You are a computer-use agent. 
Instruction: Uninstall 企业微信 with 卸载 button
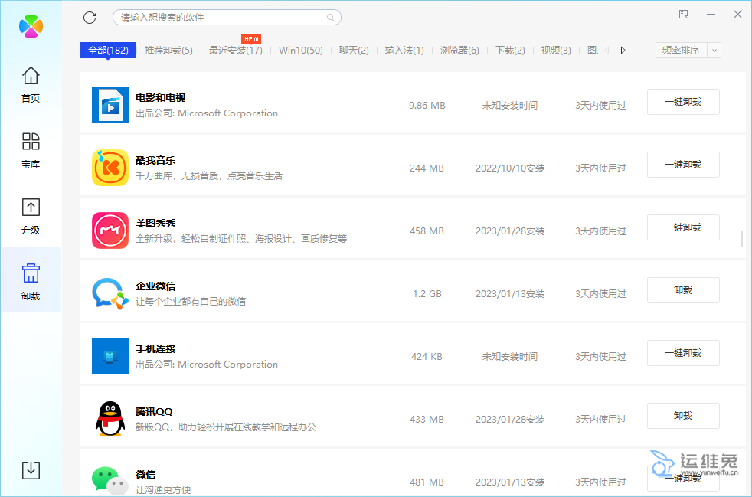click(x=683, y=290)
